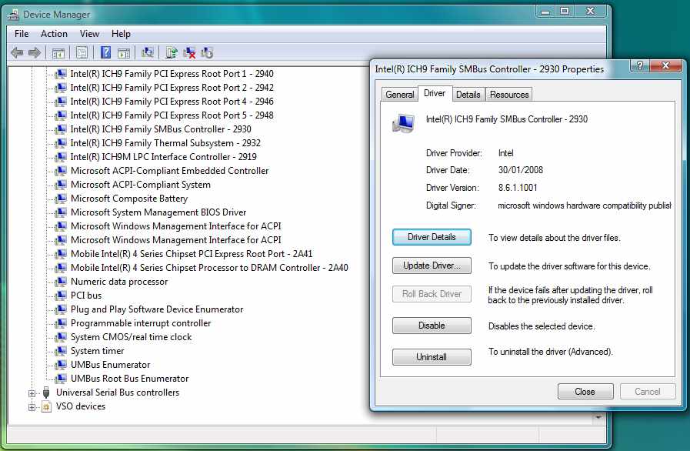Click the blue Help question mark icon
Image resolution: width=690 pixels, height=451 pixels.
click(x=105, y=52)
